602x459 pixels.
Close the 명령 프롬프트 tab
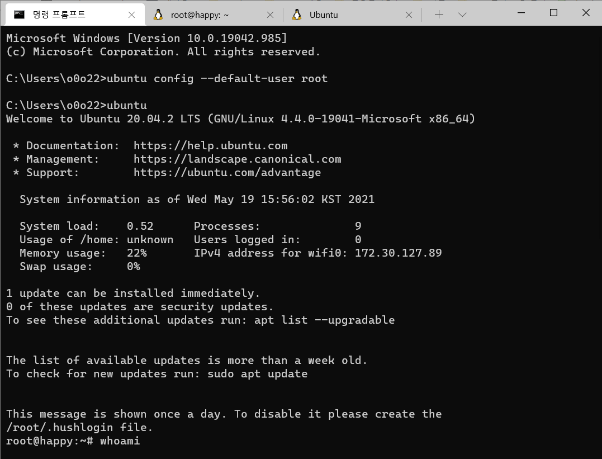pos(132,15)
